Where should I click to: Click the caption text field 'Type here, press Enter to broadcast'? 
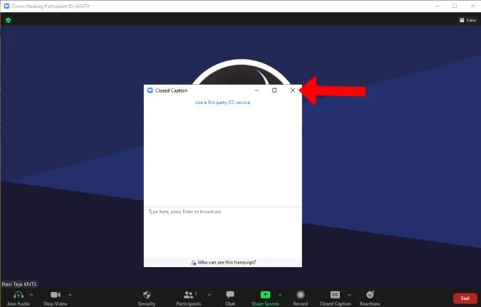(223, 232)
